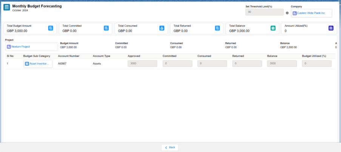Open the Nextum Project link
This screenshot has height=152, width=341.
[x=20, y=47]
